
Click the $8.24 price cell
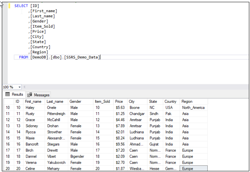click(121, 138)
